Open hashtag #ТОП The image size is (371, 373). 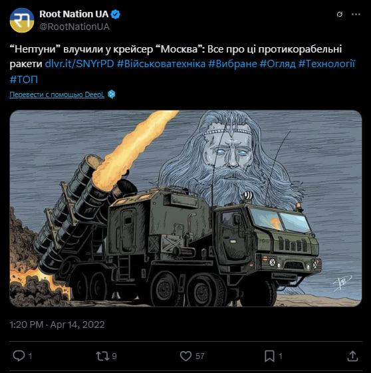click(23, 79)
